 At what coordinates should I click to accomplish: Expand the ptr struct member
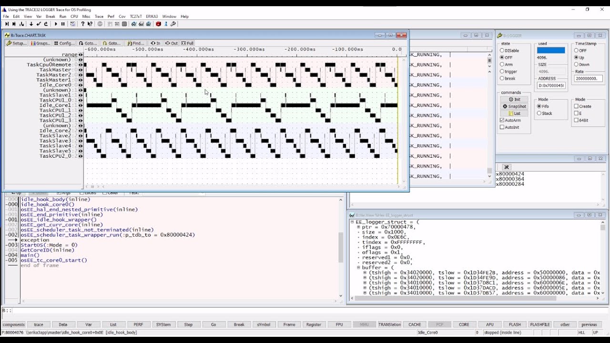pos(358,227)
